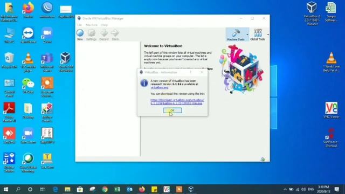
Task: Open Firefox from the taskbar
Action: tap(142, 189)
